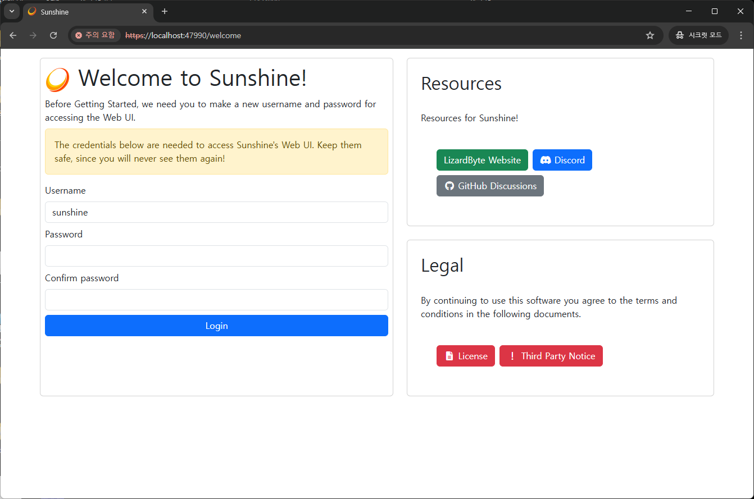The height and width of the screenshot is (499, 754).
Task: Open the License document button
Action: 465,356
